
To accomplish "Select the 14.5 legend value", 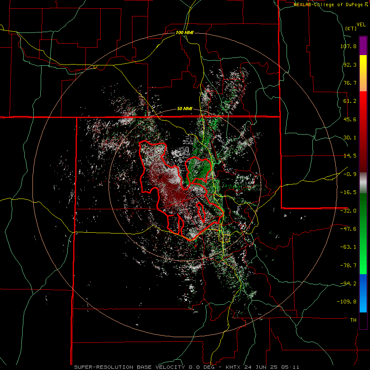I will [350, 156].
